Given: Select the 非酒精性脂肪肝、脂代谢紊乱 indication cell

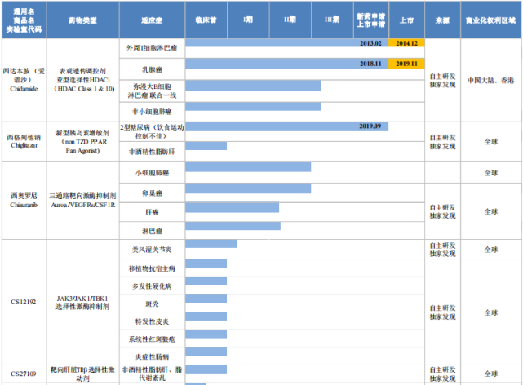Looking at the screenshot, I should [152, 374].
